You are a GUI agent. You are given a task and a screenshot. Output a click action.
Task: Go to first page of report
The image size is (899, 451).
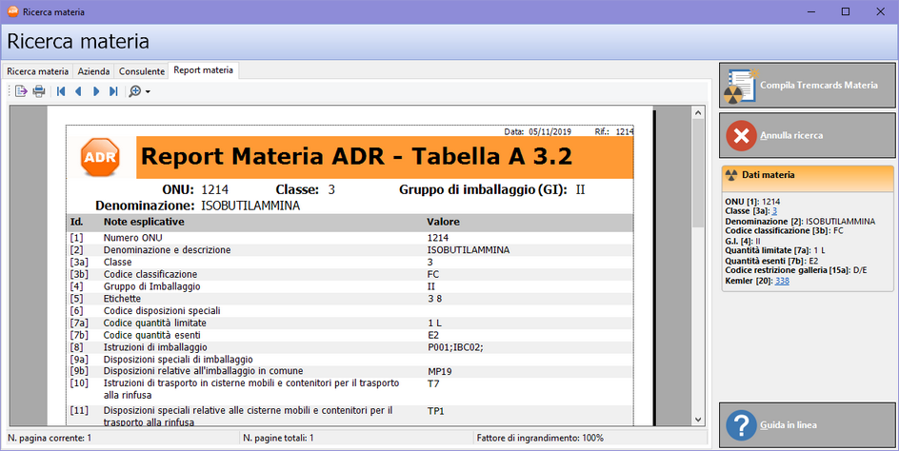(x=61, y=91)
